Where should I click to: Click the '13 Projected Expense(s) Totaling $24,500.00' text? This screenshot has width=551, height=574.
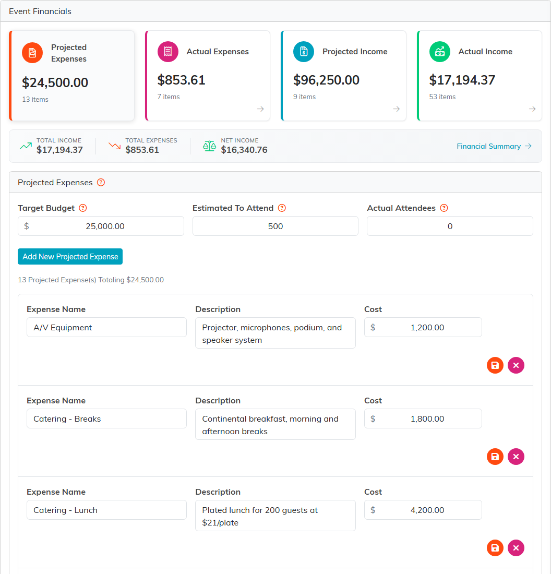[91, 280]
